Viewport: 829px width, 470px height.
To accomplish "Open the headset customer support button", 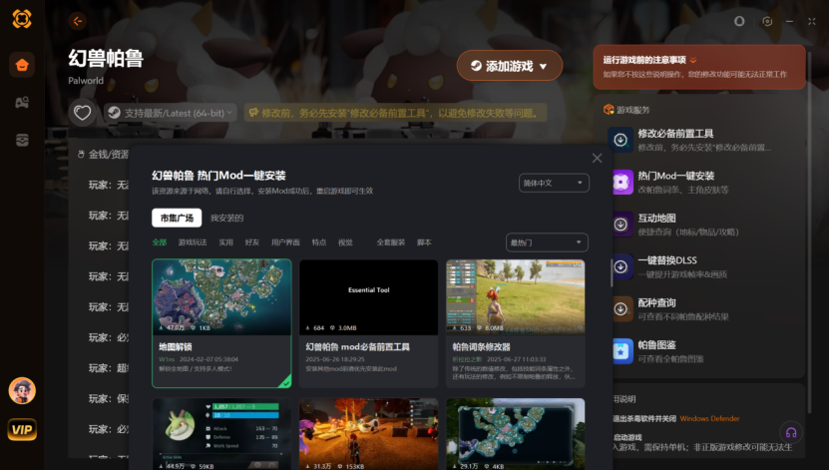I will (791, 432).
